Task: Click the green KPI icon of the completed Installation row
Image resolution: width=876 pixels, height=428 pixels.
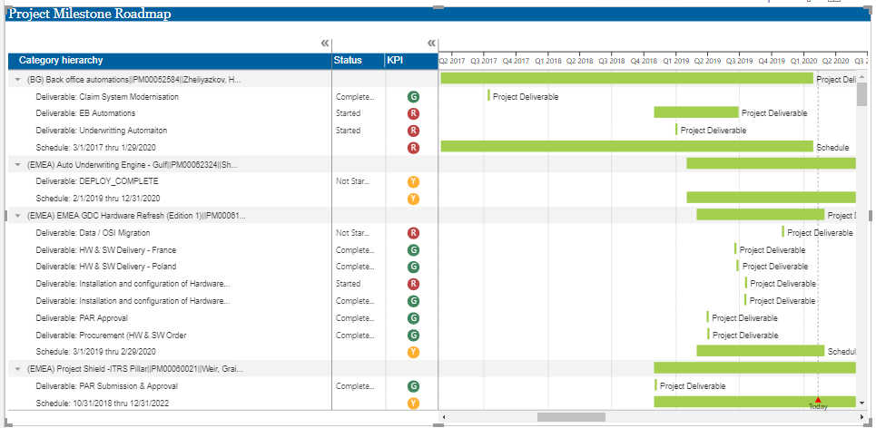Action: tap(413, 301)
